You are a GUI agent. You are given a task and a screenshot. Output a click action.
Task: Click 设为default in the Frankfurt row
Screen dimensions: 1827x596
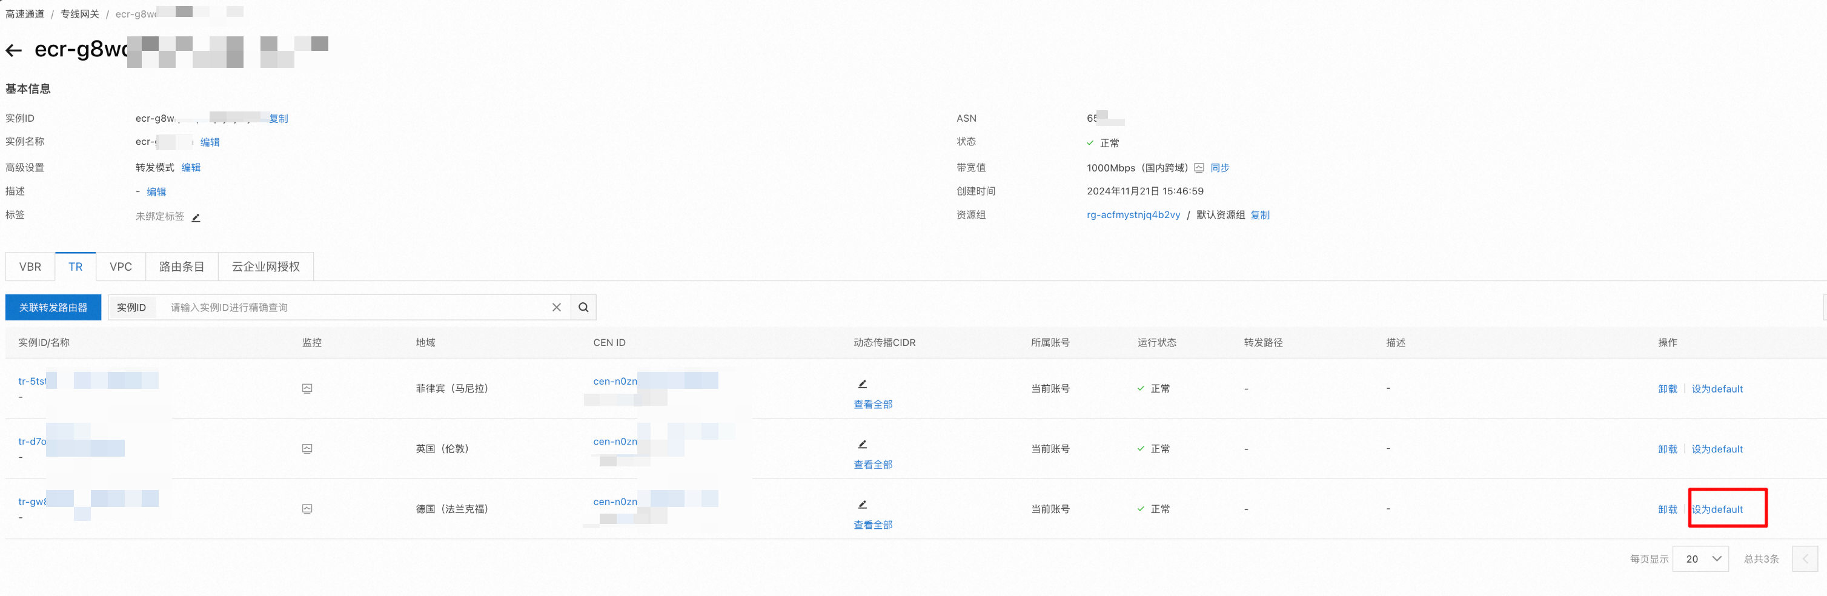coord(1717,509)
